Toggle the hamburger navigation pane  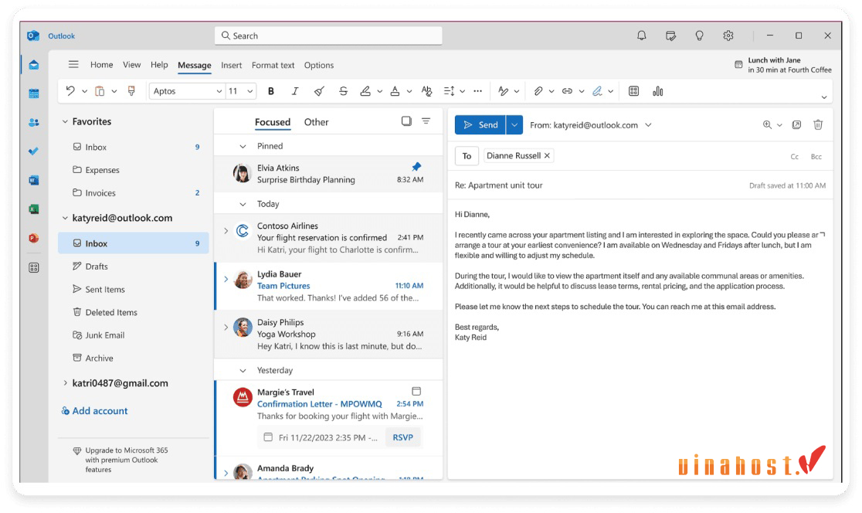tap(73, 64)
